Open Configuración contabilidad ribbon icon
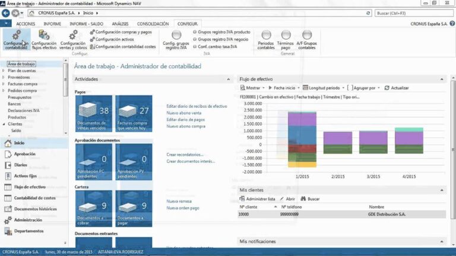 pos(16,40)
